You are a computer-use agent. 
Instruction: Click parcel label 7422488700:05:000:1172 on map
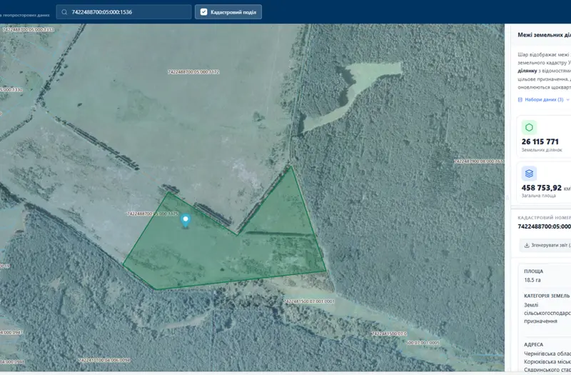pos(193,72)
